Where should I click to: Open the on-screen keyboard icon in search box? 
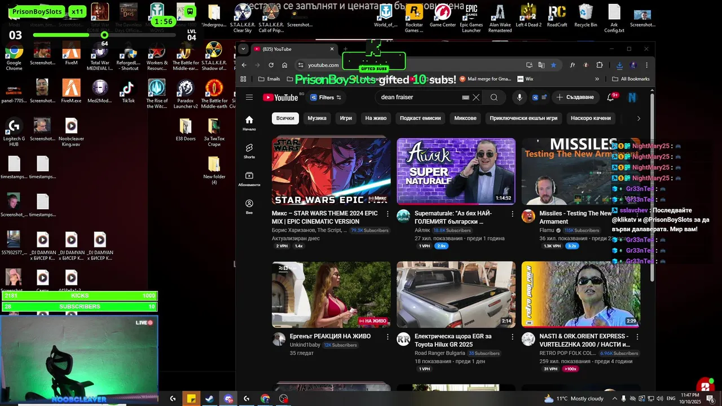465,98
